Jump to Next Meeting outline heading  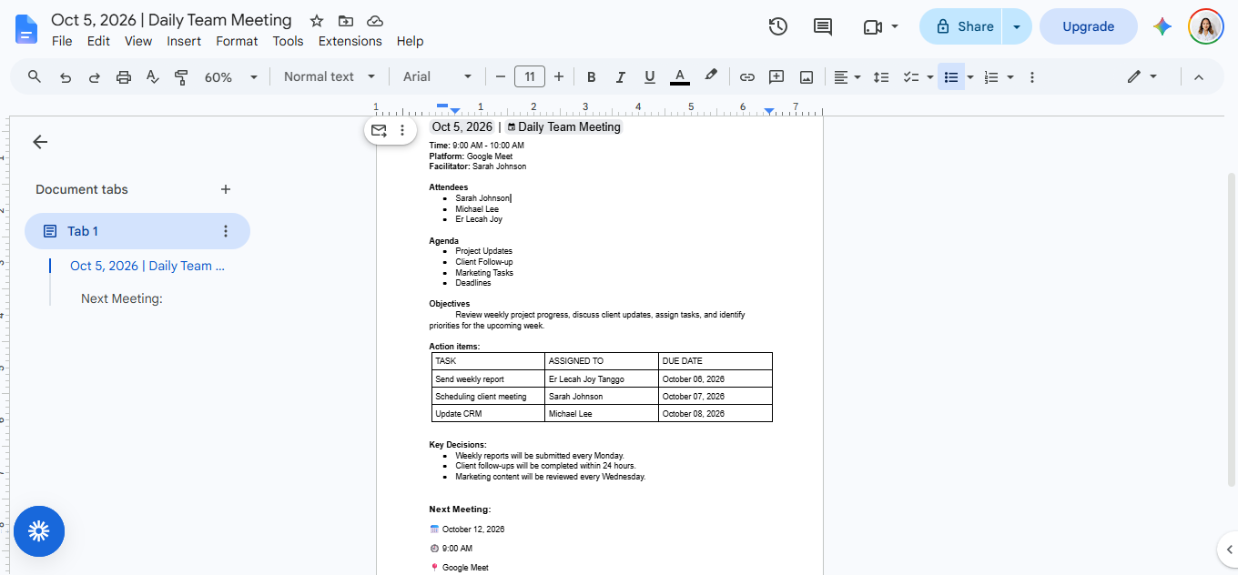click(122, 298)
